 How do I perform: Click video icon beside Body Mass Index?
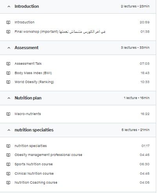point(8,73)
